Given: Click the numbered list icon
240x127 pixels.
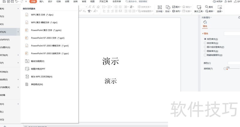Looking at the screenshot, I should coord(109,7).
